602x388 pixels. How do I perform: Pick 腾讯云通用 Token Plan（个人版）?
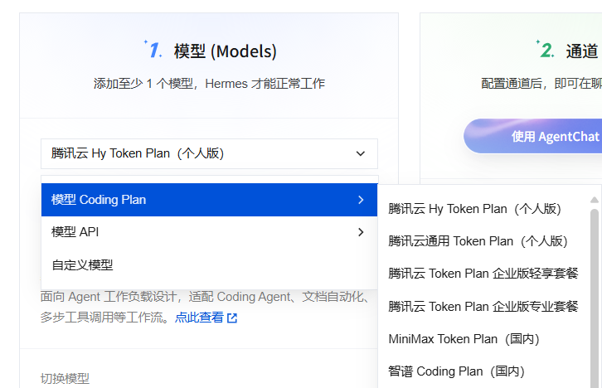click(x=478, y=241)
